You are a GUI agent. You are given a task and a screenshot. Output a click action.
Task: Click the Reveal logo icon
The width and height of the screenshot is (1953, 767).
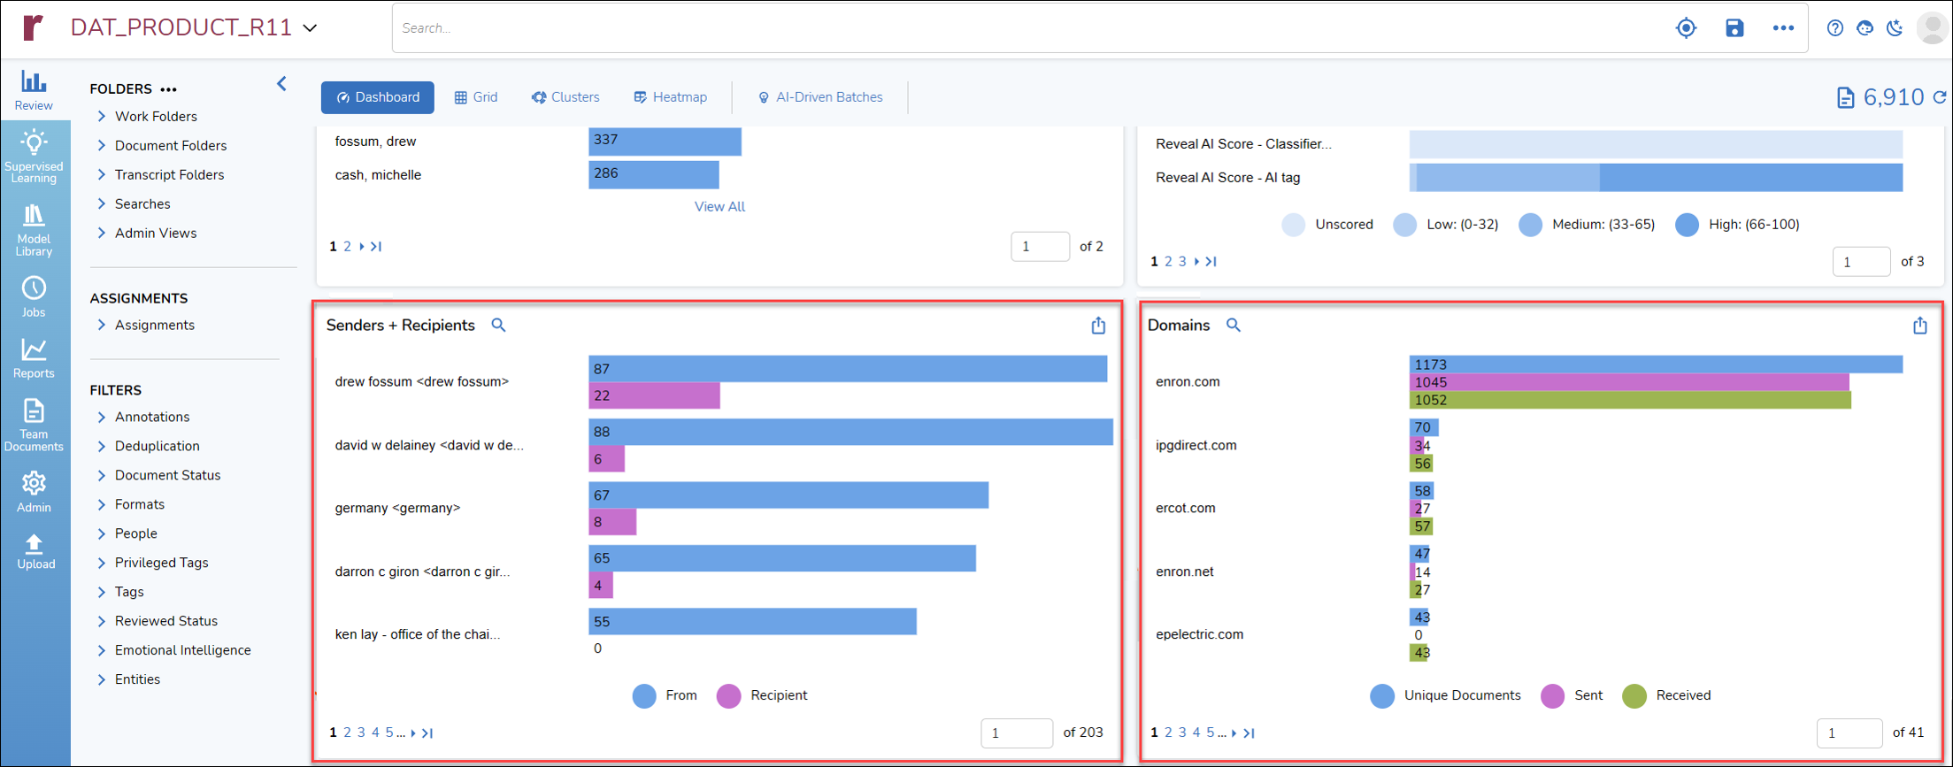[34, 27]
